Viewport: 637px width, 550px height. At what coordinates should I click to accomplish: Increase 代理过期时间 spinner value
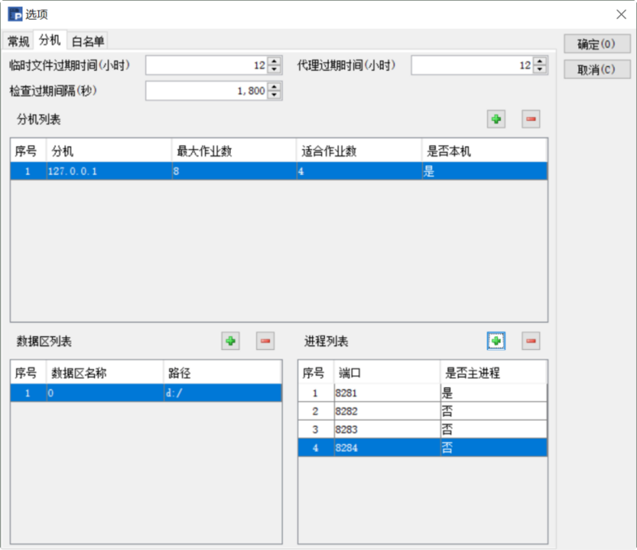pos(540,61)
